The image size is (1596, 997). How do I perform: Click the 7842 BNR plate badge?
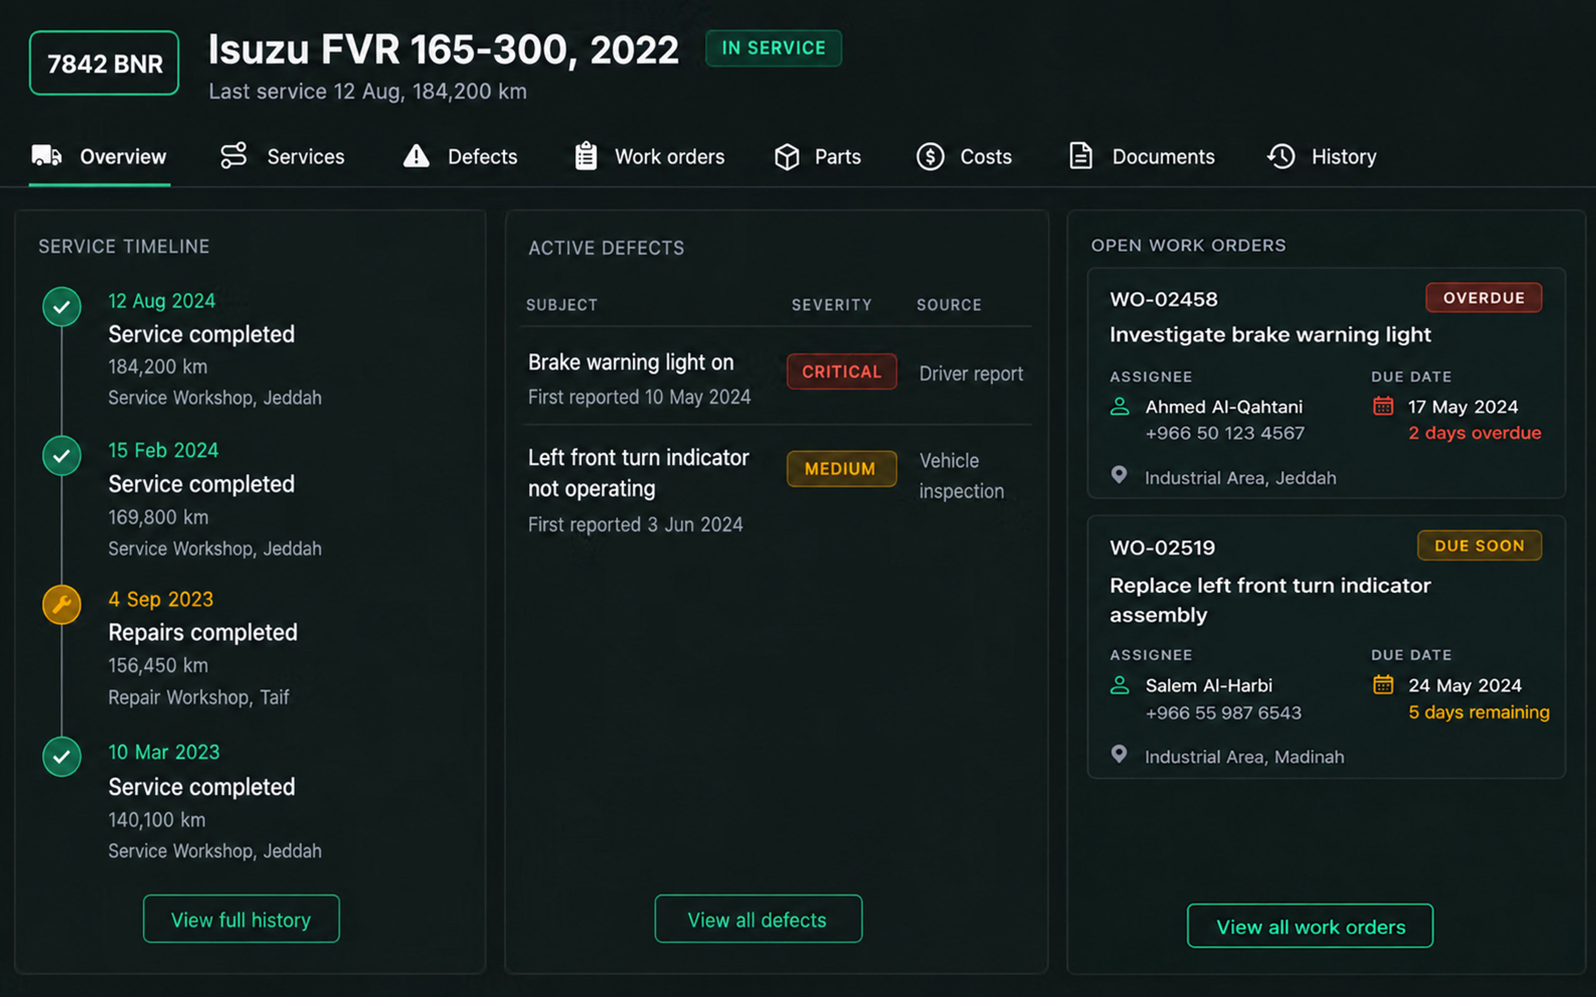click(104, 63)
